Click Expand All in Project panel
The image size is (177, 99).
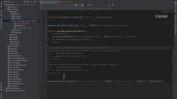tap(28, 2)
